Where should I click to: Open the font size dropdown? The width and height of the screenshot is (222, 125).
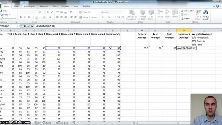pyautogui.click(x=44, y=12)
